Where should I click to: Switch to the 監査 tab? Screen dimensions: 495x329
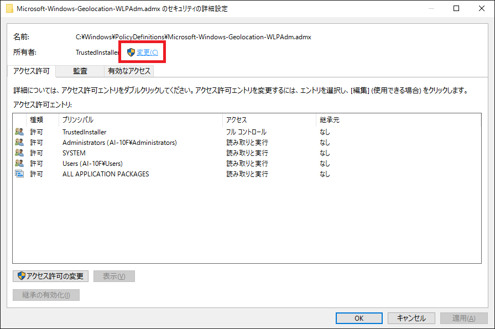pos(80,71)
